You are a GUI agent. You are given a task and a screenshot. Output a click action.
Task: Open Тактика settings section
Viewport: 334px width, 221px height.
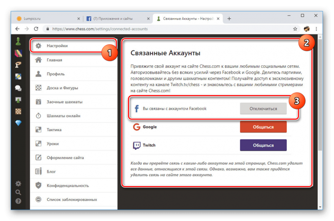click(x=74, y=130)
